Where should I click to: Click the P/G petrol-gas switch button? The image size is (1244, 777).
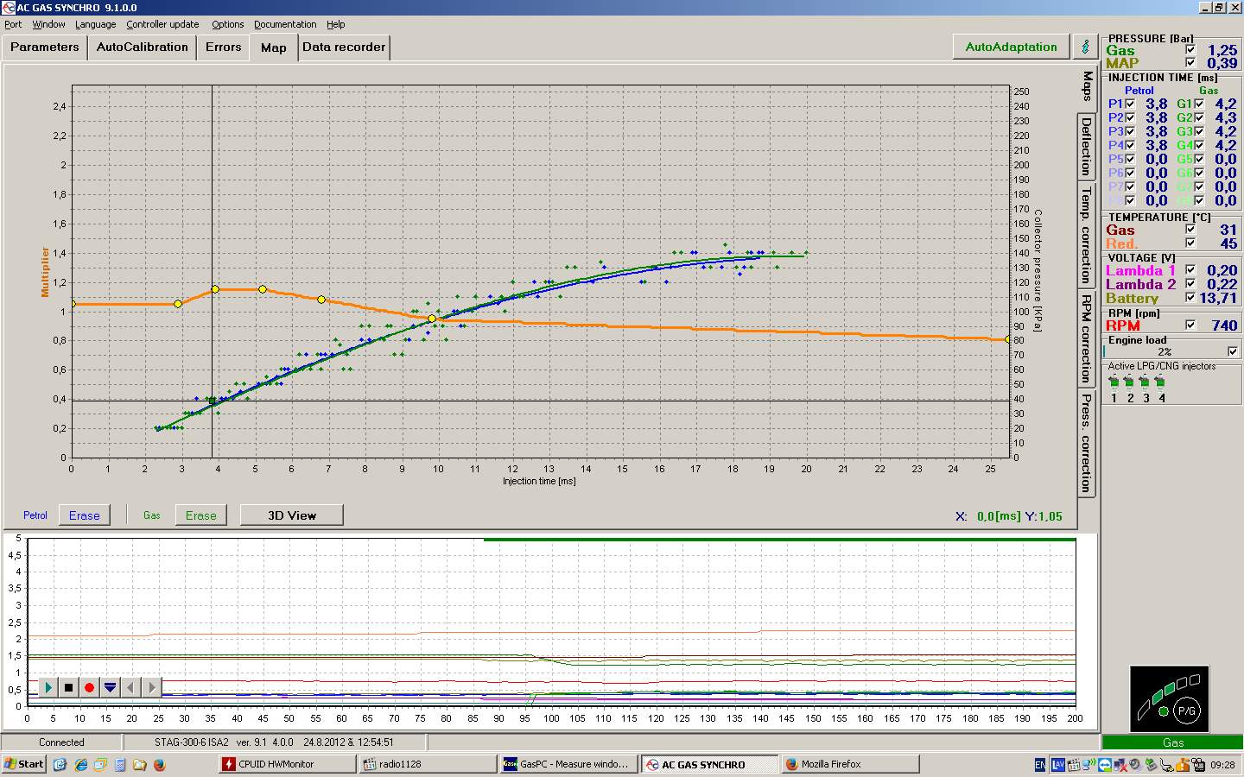[x=1186, y=711]
